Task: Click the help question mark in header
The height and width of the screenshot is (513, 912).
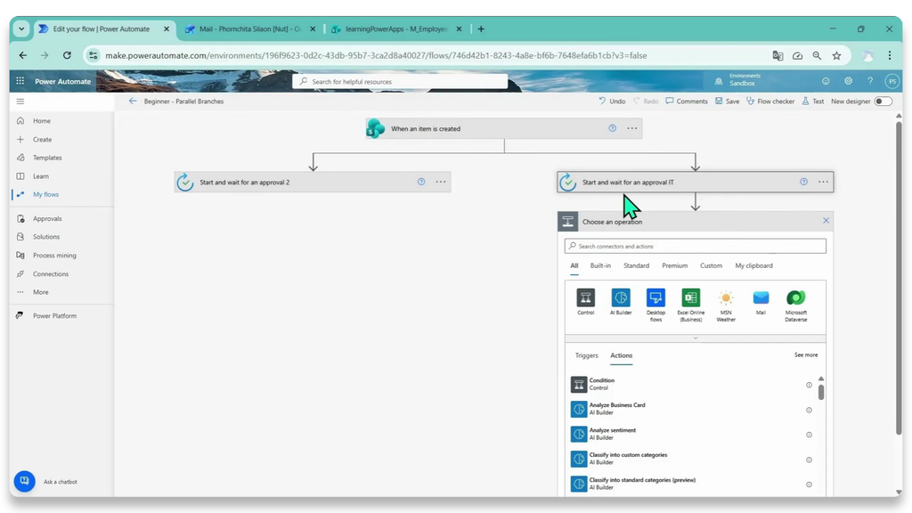Action: (870, 81)
